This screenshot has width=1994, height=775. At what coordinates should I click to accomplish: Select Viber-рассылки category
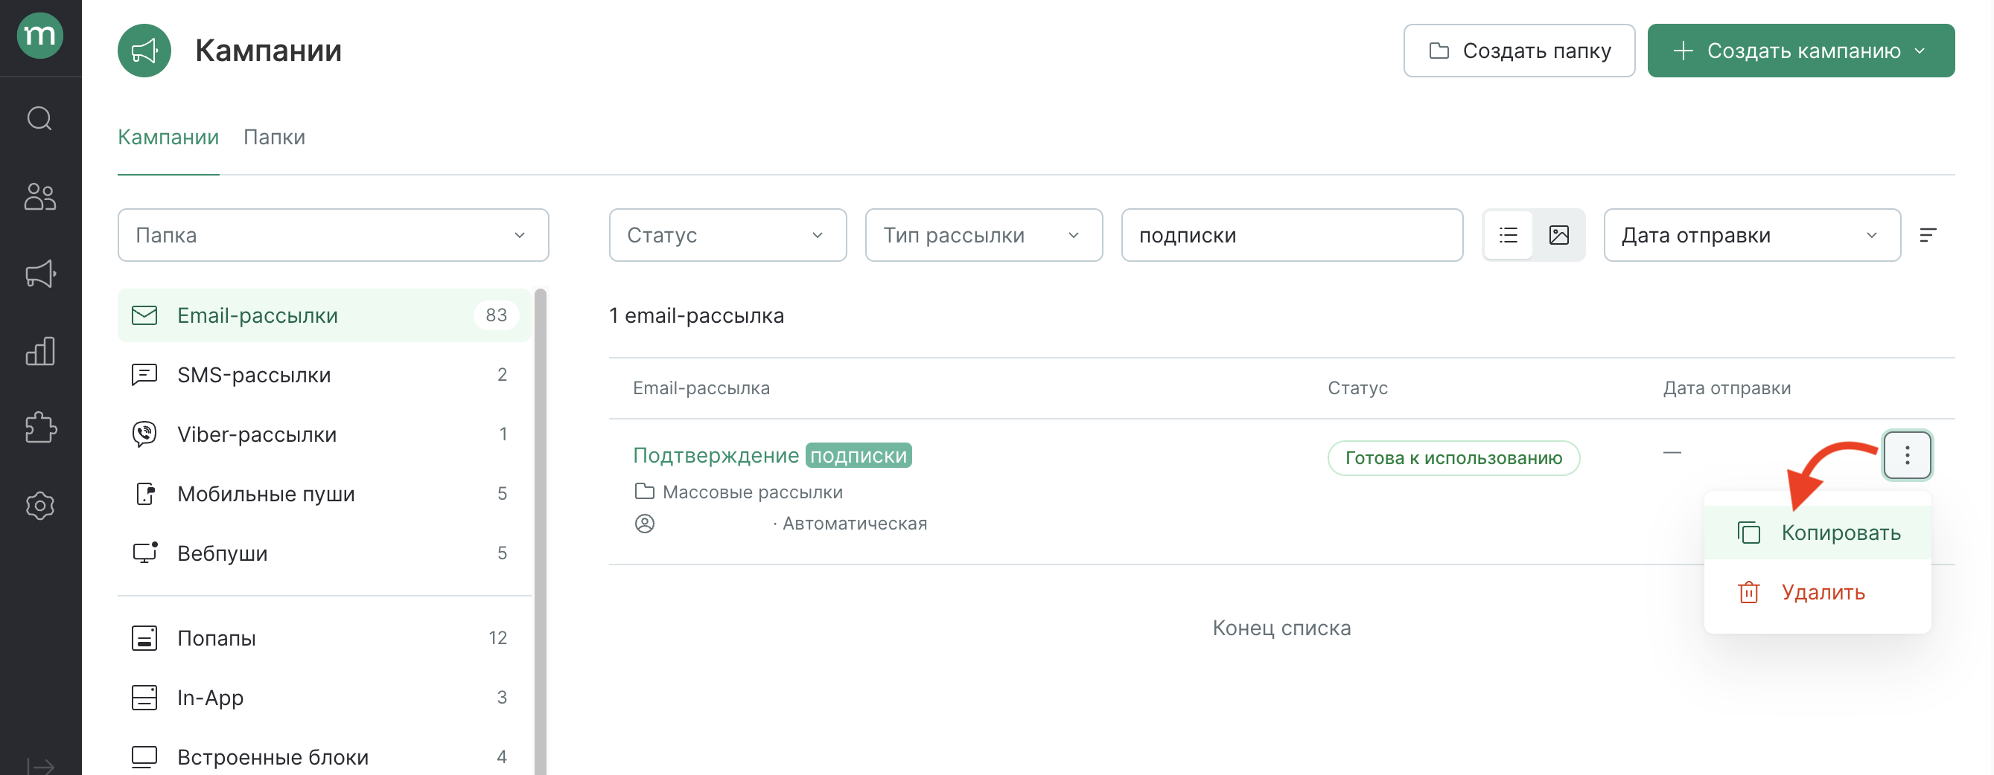click(325, 434)
